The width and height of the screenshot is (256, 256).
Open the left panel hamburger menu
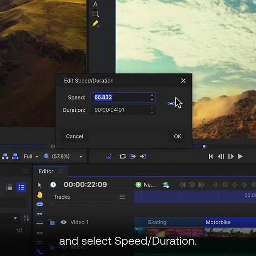[x=25, y=171]
